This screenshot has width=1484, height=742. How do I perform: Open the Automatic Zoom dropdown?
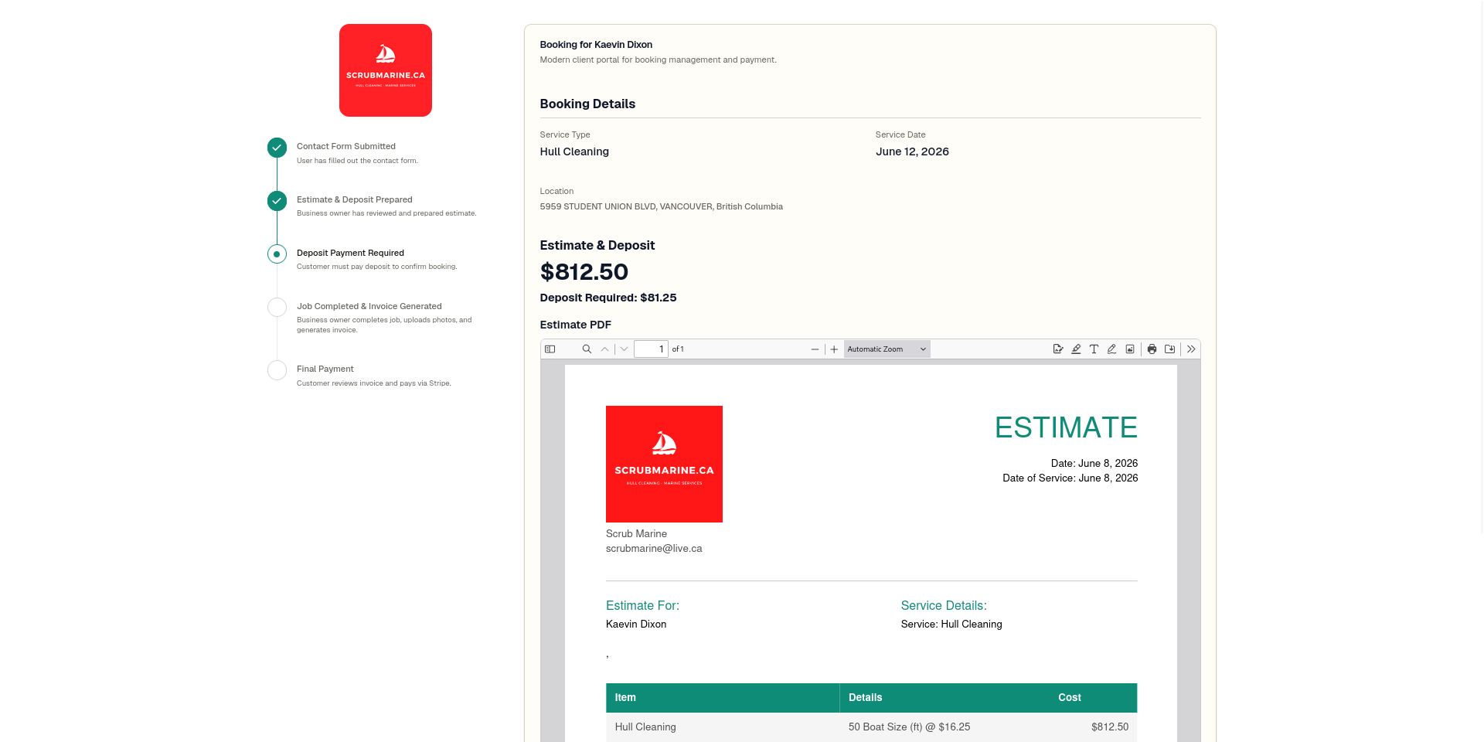(x=887, y=349)
